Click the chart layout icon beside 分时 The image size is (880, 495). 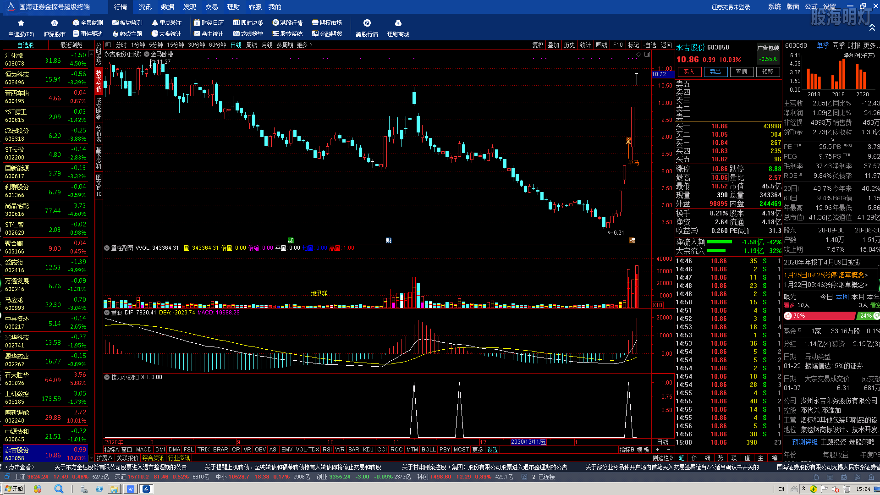coord(108,45)
